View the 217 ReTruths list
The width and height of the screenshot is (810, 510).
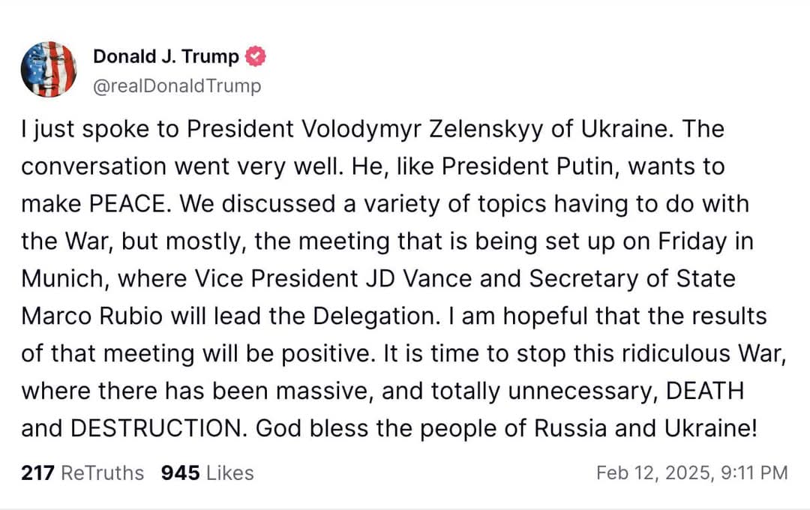(x=82, y=473)
